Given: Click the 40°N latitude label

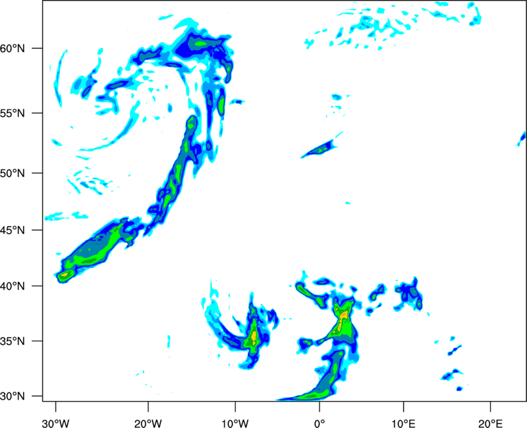Looking at the screenshot, I should (13, 286).
